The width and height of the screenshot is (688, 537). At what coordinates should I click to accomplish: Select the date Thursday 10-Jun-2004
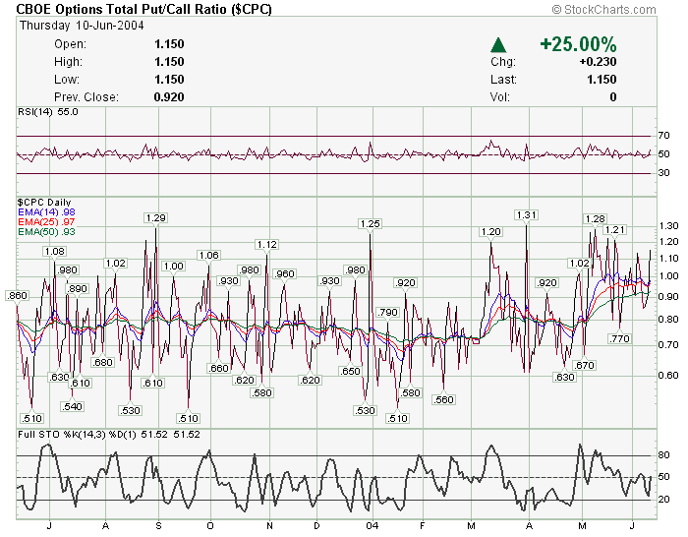click(x=82, y=26)
